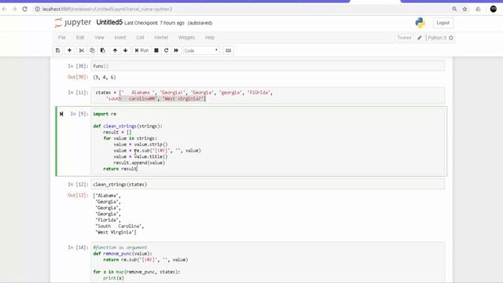Click the '#function as argument' comment

tap(120, 248)
